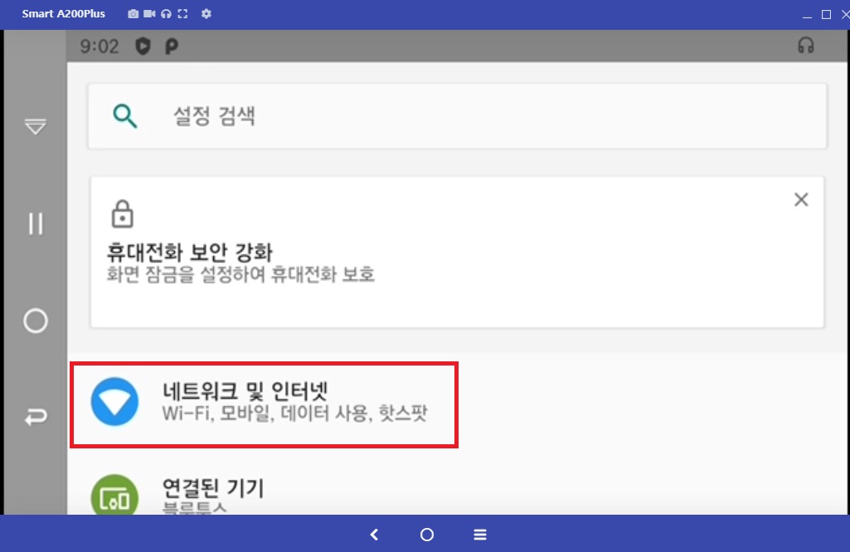Viewport: 850px width, 552px height.
Task: Click the headphones icon in title bar
Action: (167, 14)
